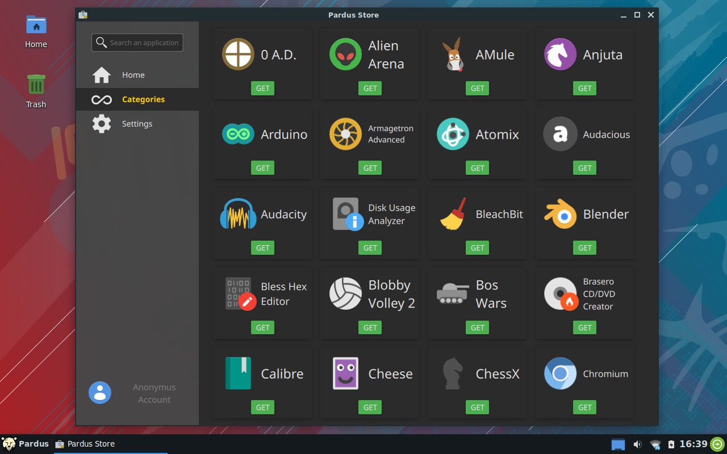The height and width of the screenshot is (454, 727).
Task: Click the search application field
Action: coord(137,42)
